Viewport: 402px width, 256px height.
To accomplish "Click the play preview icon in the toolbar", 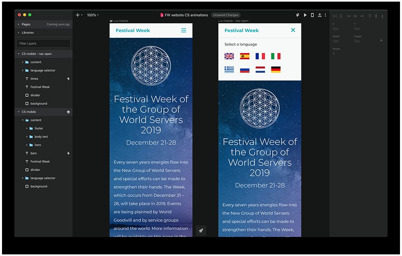I will point(305,15).
